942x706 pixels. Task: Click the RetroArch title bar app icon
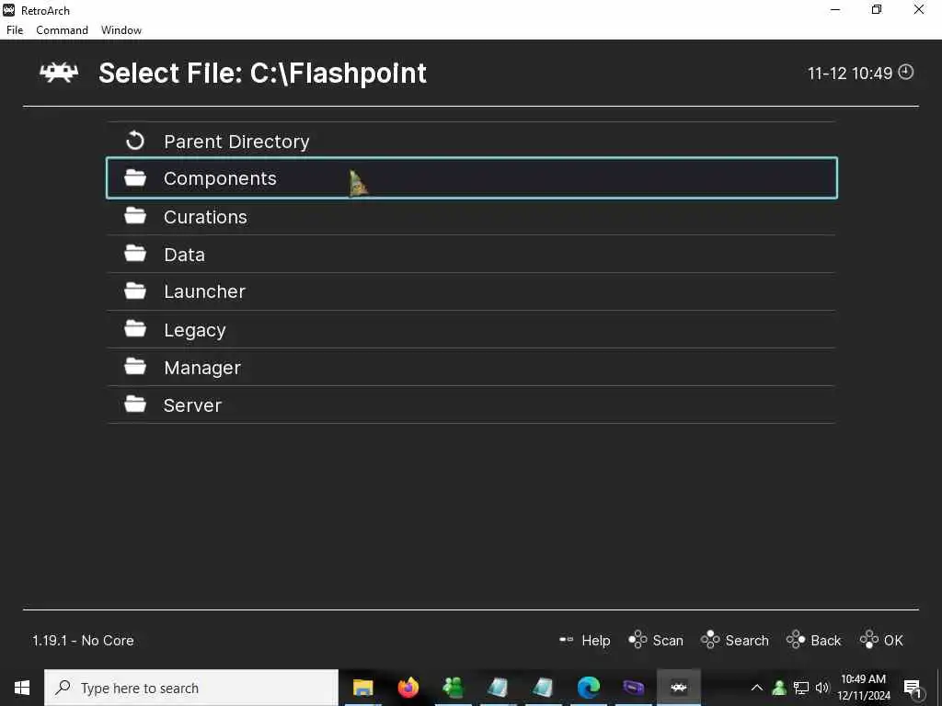point(8,10)
